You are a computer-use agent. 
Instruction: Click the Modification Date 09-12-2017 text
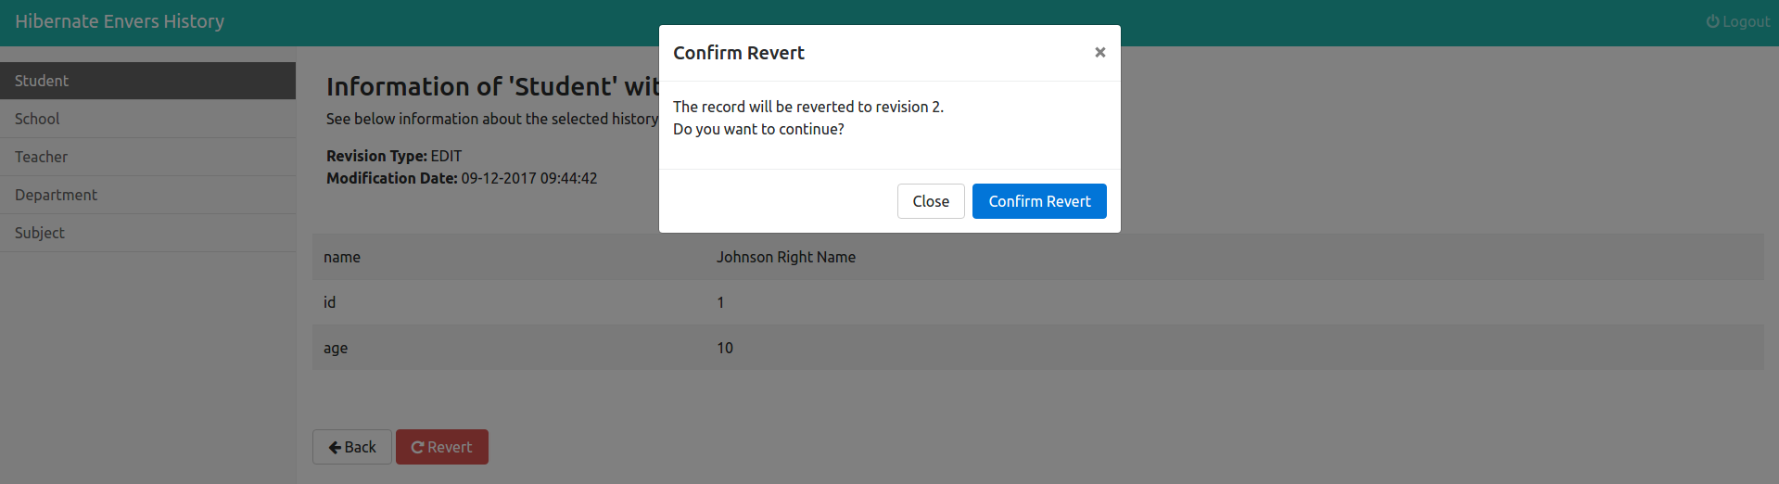[462, 178]
